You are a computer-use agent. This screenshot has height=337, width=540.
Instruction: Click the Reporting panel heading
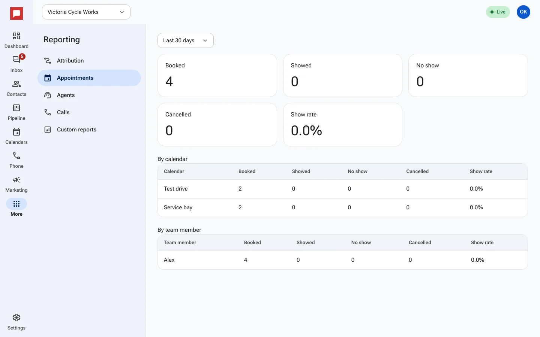61,40
